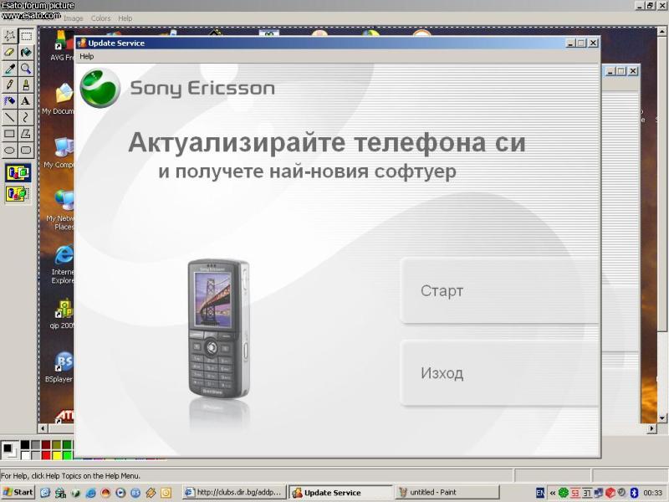The width and height of the screenshot is (669, 502).
Task: Choose the Polygon shape tool
Action: point(26,134)
